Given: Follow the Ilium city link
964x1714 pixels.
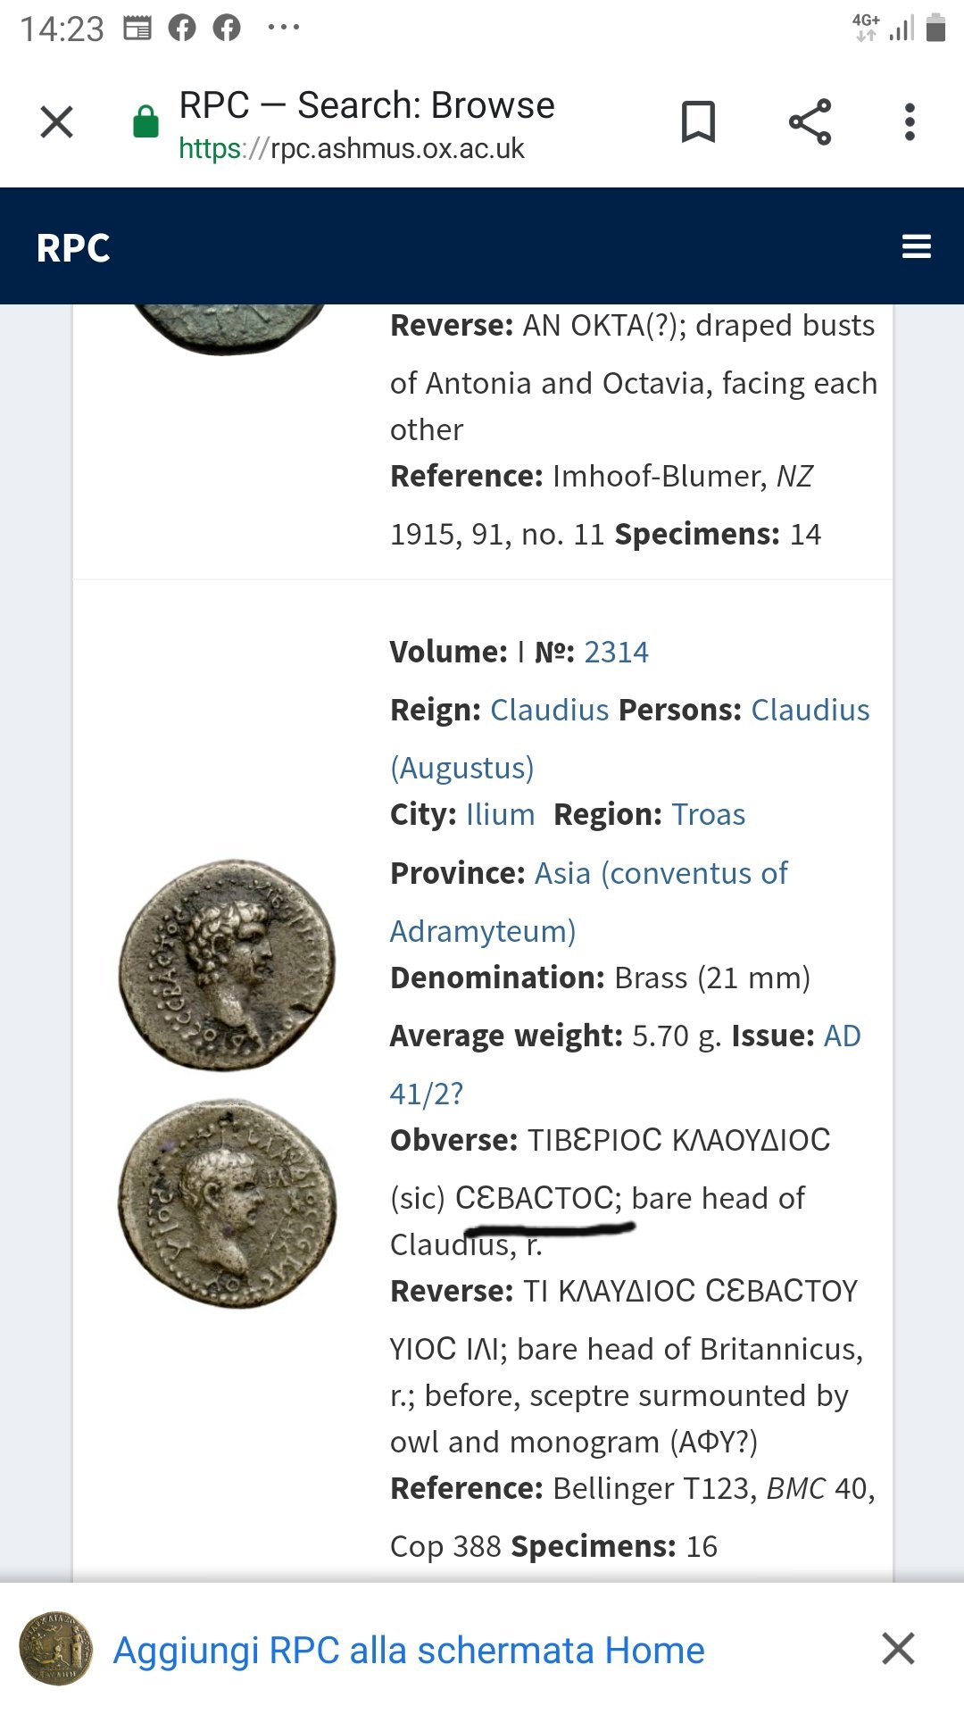Looking at the screenshot, I should [x=500, y=815].
